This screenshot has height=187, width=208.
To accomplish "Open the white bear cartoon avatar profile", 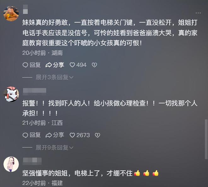I will tap(11, 94).
